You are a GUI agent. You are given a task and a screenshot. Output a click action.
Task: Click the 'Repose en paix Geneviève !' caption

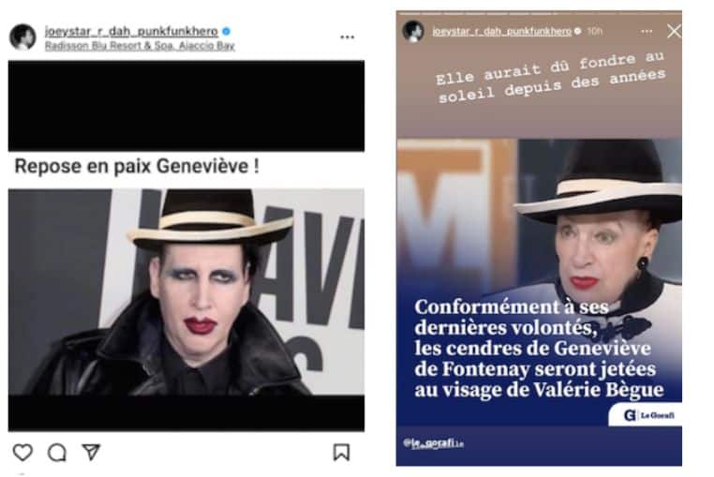point(137,166)
